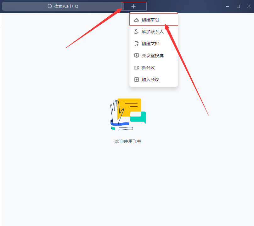
Task: Click the welcome illustration of waving hand
Action: 128,114
